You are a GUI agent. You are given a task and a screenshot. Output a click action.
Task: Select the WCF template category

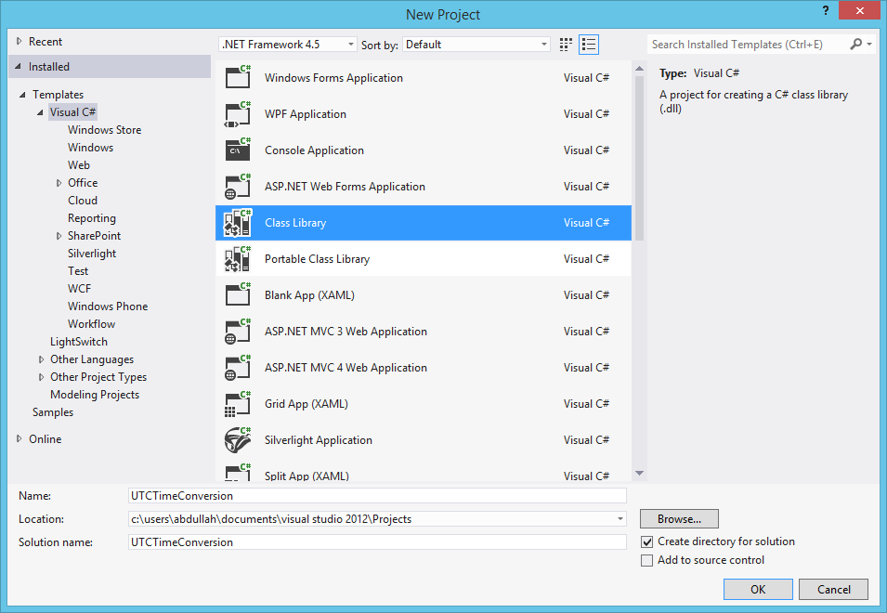79,289
